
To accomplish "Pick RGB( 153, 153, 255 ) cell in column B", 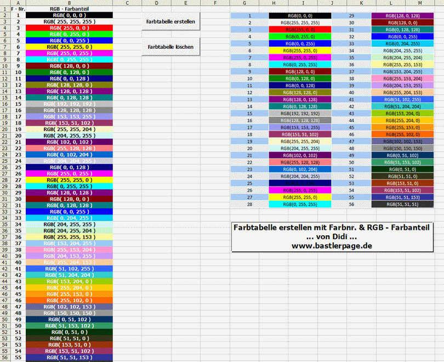I will [x=70, y=117].
